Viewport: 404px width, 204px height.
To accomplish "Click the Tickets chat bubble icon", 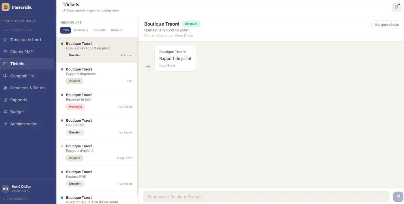I will click(x=5, y=64).
